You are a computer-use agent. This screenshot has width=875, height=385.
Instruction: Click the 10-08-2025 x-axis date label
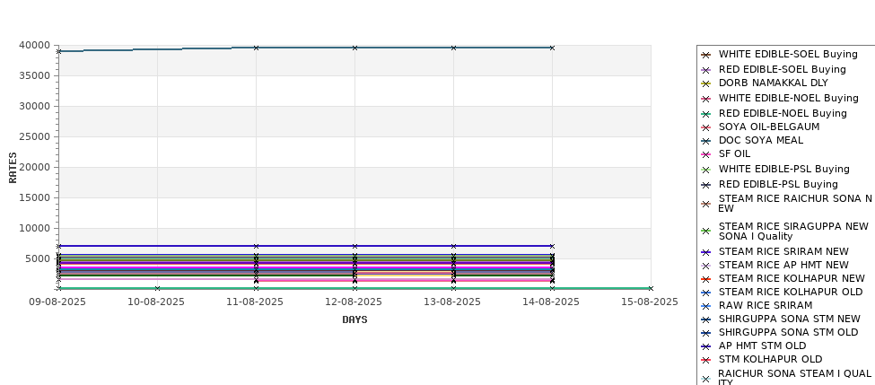(156, 302)
